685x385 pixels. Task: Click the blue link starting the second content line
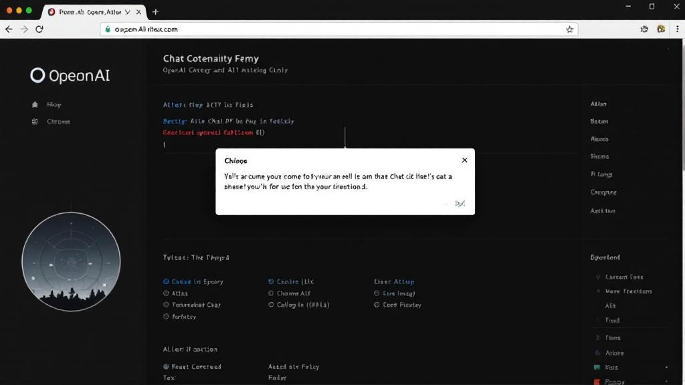(x=175, y=122)
